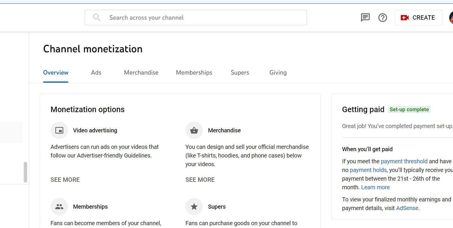The image size is (453, 228).
Task: Open the Giving tab
Action: (x=278, y=73)
